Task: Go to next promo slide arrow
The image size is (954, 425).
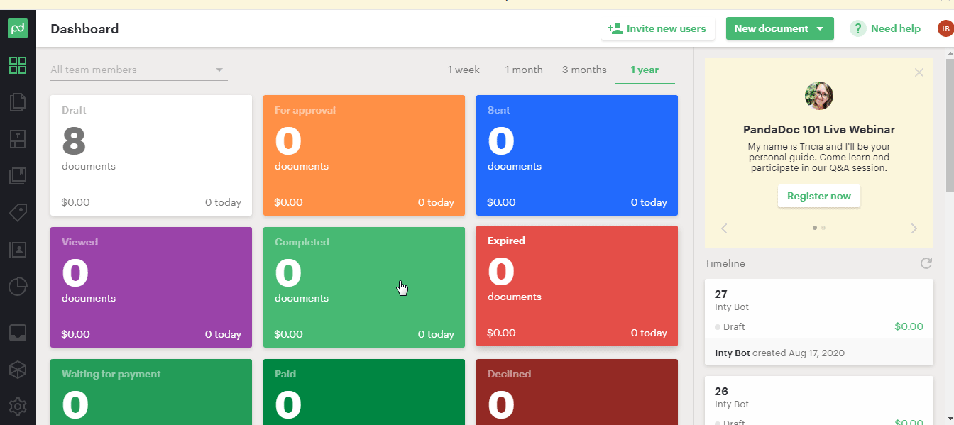Action: coord(914,228)
